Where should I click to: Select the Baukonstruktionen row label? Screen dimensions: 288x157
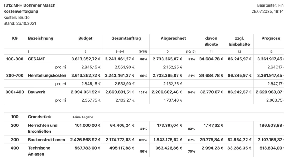tap(46, 140)
